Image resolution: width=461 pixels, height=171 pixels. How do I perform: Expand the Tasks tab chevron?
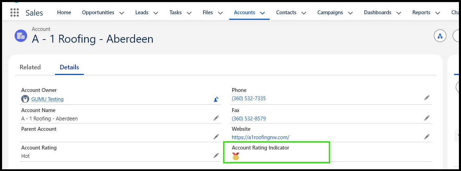pos(189,13)
